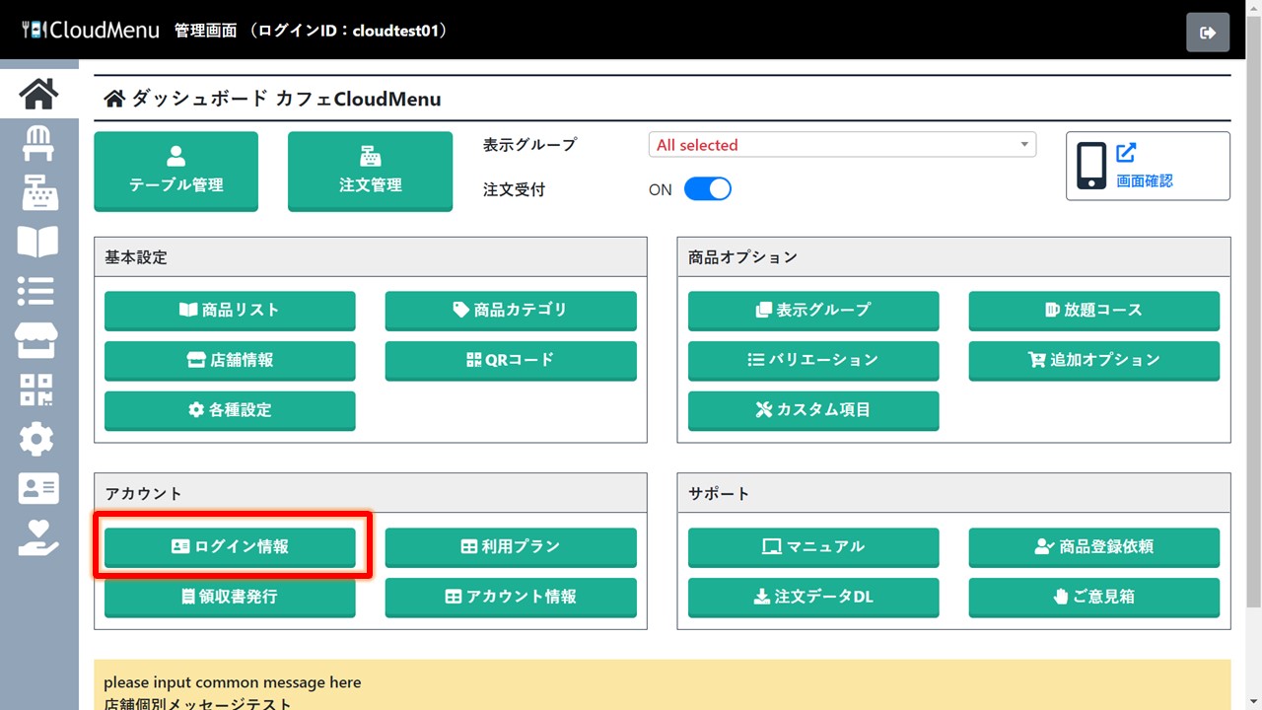This screenshot has width=1262, height=710.
Task: Click the ダッシュボード カフェCloudMenu title
Action: [x=286, y=99]
